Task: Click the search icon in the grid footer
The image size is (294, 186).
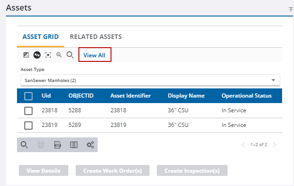Action: [25, 145]
